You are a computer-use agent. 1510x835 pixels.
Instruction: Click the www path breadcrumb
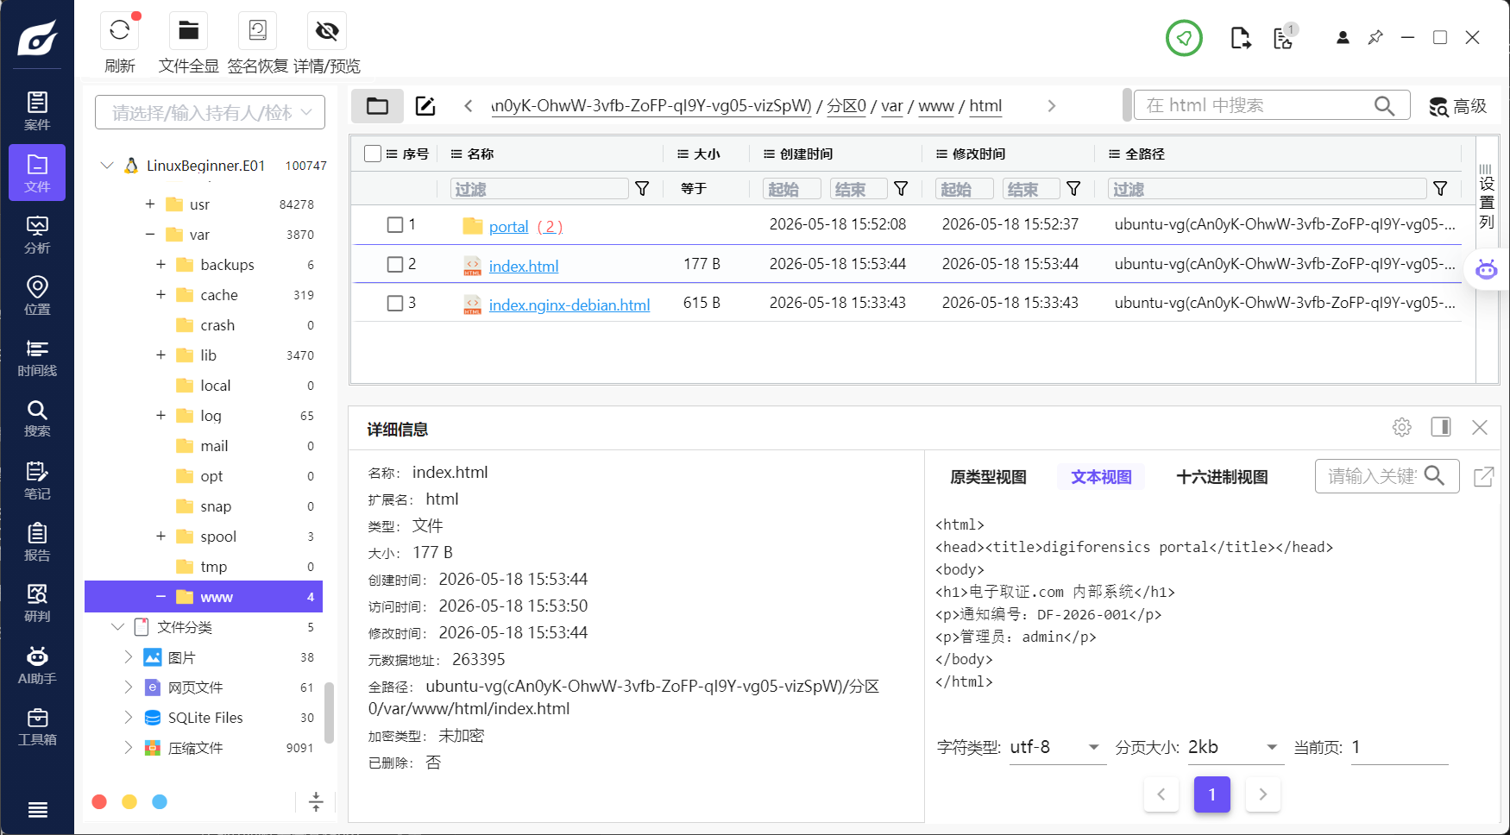coord(936,106)
